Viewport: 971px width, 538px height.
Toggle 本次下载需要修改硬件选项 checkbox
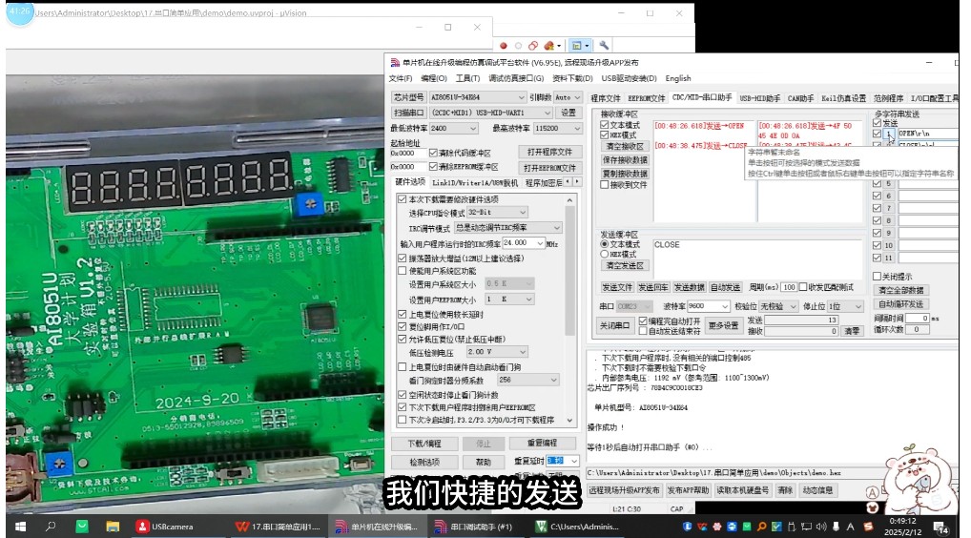tap(403, 199)
